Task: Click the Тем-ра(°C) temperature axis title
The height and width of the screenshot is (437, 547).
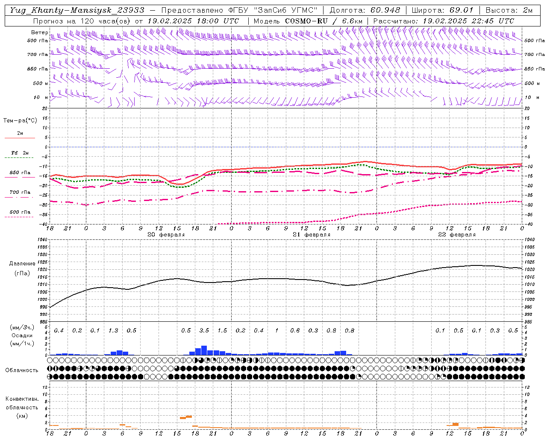Action: tap(20, 121)
